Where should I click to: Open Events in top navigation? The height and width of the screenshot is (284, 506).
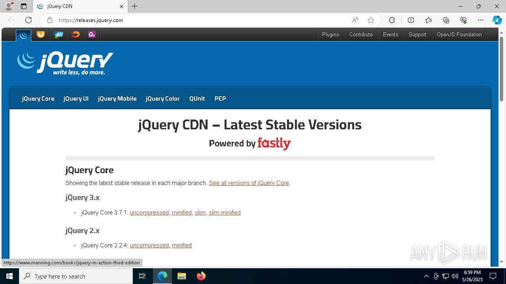click(x=391, y=34)
